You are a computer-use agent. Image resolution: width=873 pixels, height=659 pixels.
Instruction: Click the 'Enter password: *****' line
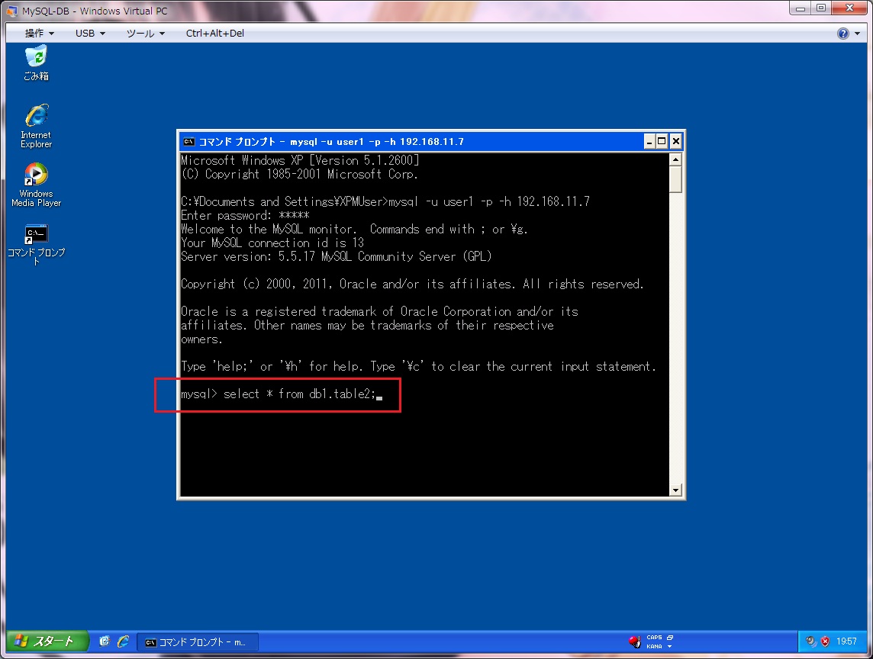[x=245, y=215]
